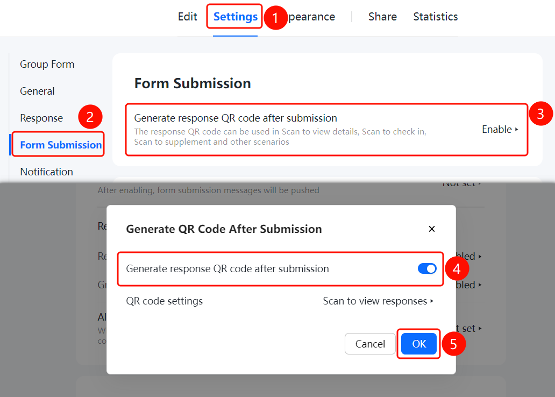Viewport: 555px width, 397px height.
Task: Switch to the Edit tab
Action: tap(187, 17)
